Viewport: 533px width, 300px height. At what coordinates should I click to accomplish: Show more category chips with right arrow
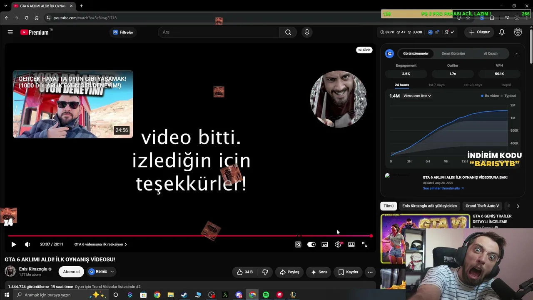(518, 206)
